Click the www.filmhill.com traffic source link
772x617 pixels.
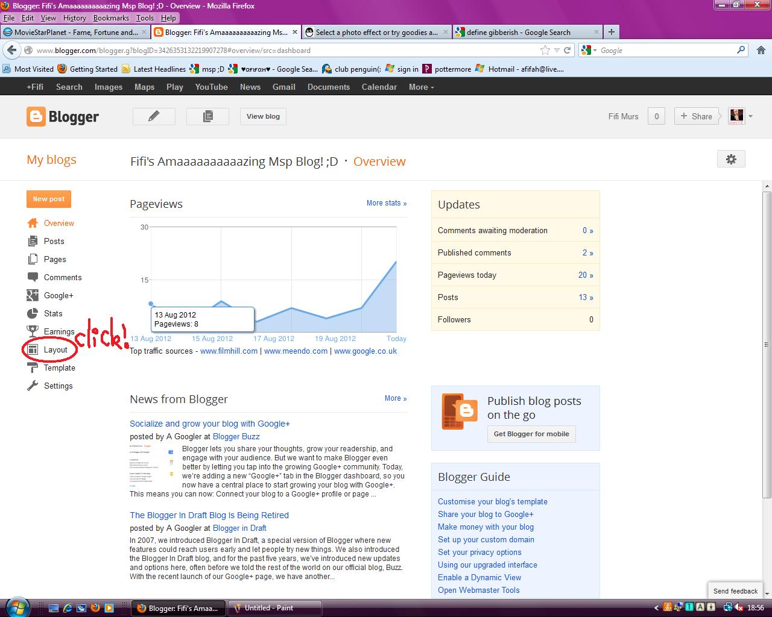pyautogui.click(x=229, y=351)
